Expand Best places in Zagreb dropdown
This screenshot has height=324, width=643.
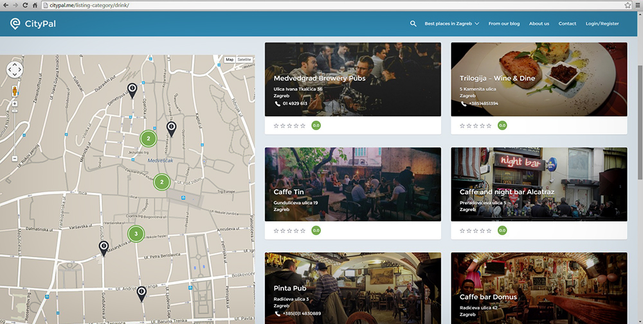[x=451, y=24]
